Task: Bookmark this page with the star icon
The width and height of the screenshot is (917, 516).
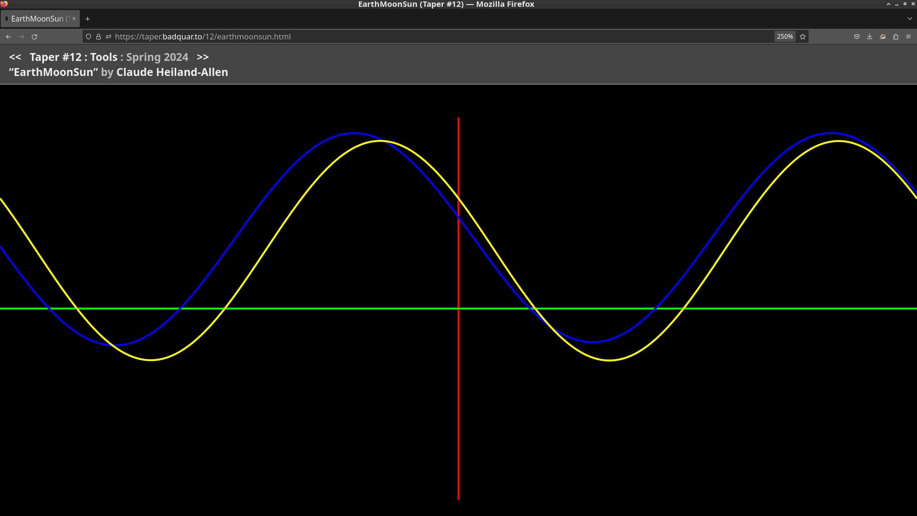Action: (803, 37)
